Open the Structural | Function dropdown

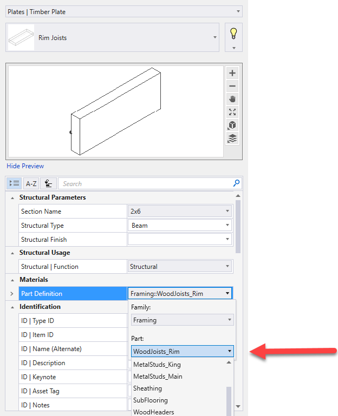pyautogui.click(x=180, y=266)
